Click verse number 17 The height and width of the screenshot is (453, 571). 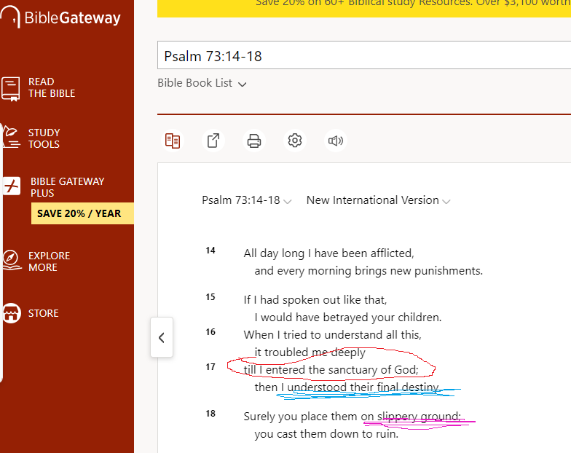pyautogui.click(x=210, y=367)
